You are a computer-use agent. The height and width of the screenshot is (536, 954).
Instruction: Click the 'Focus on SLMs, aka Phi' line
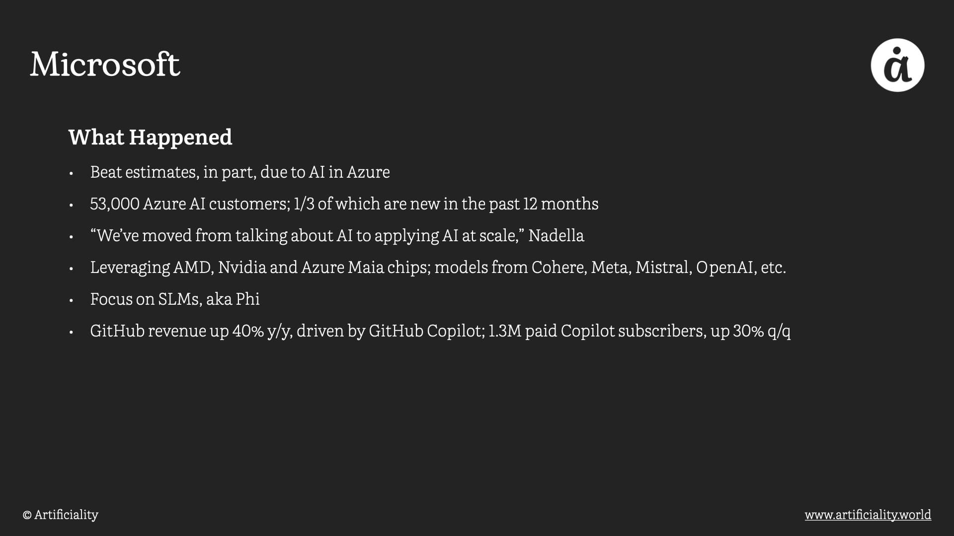tap(174, 299)
